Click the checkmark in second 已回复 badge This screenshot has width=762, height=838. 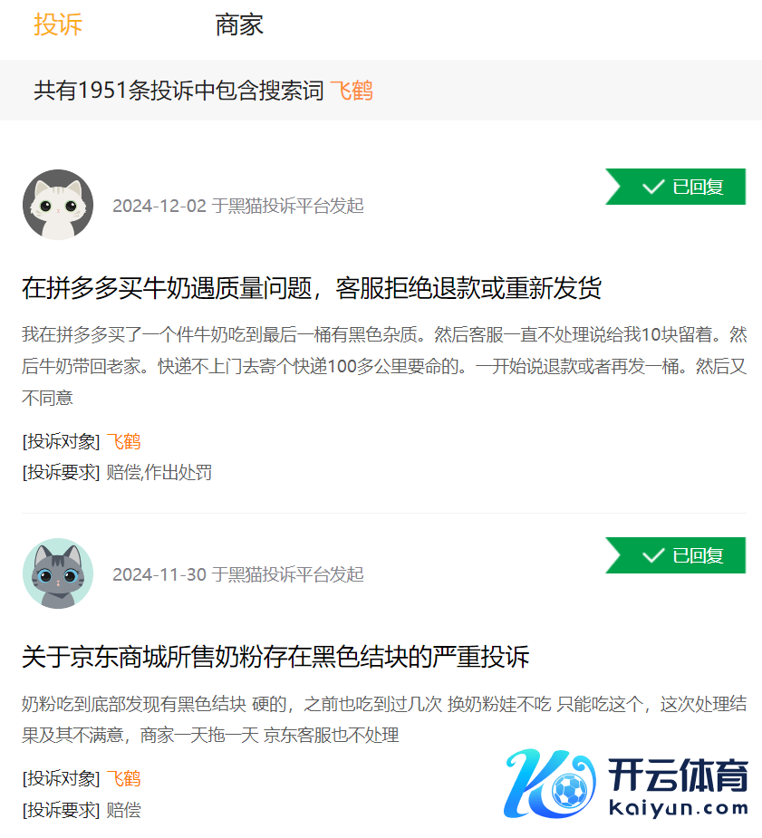pos(653,555)
